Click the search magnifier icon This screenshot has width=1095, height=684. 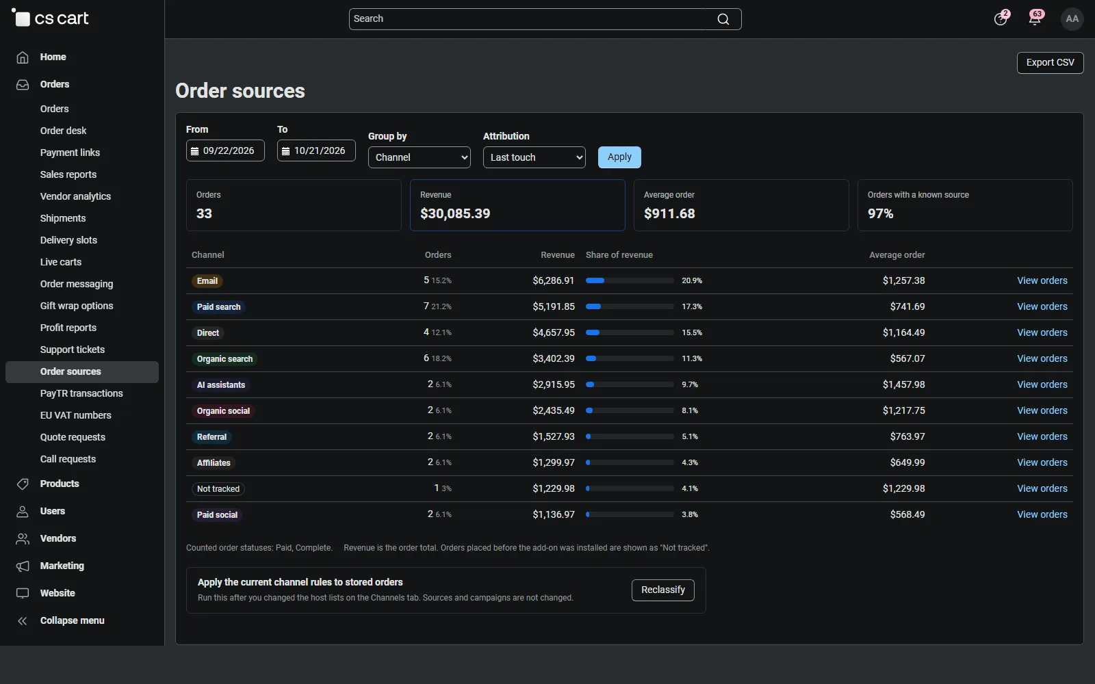click(x=723, y=19)
